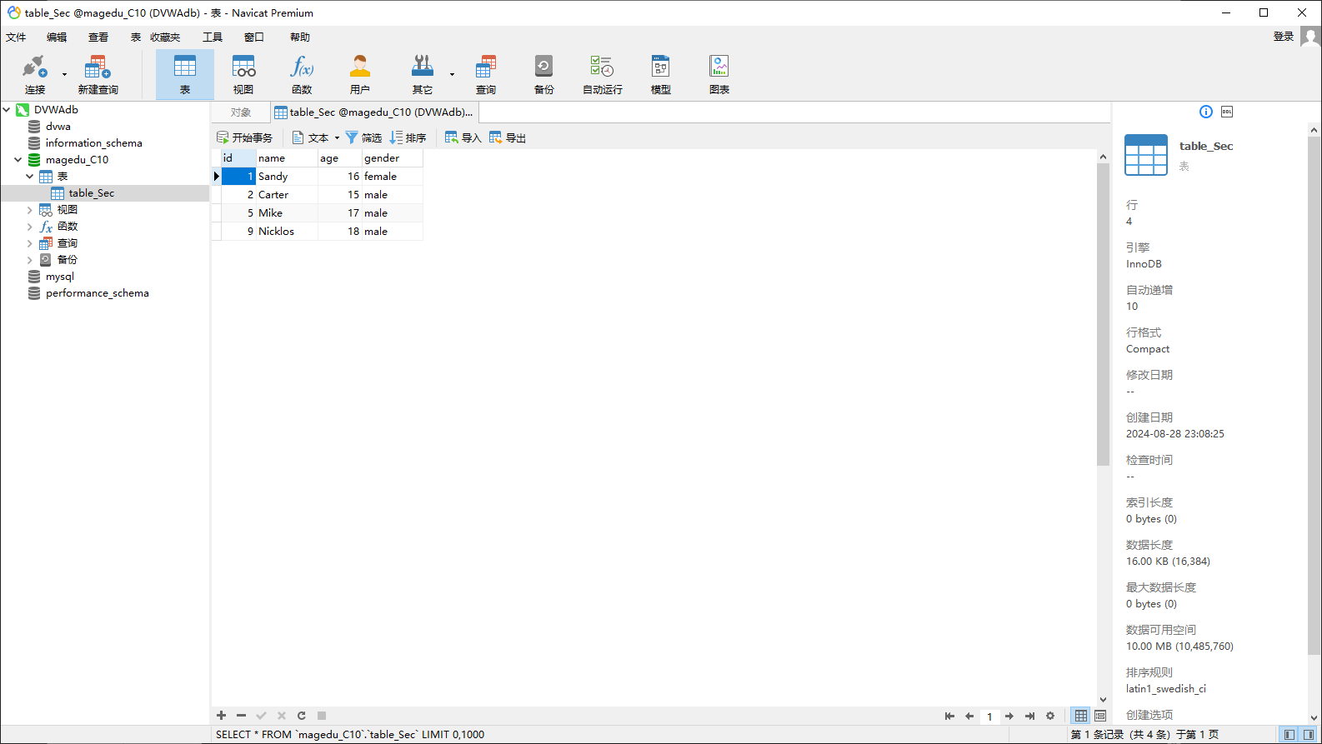The height and width of the screenshot is (744, 1322).
Task: Click the 导出 export button
Action: point(508,137)
